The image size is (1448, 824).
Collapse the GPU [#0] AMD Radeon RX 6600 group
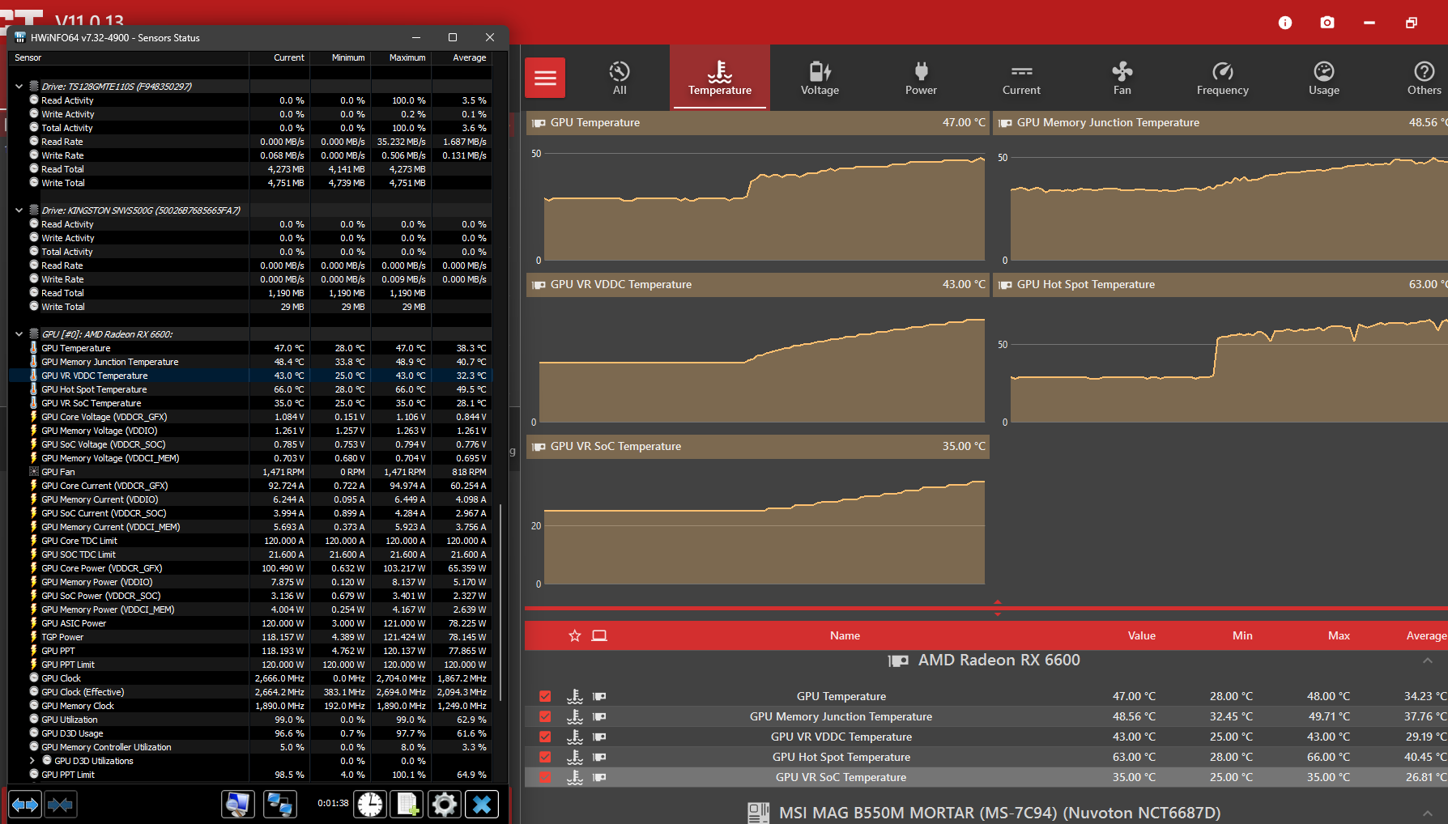[x=19, y=334]
